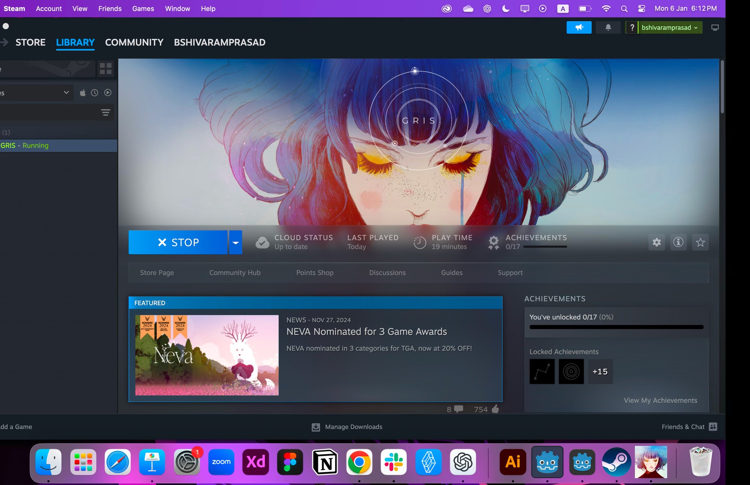
Task: Open Friends & Chat icon
Action: coord(713,427)
